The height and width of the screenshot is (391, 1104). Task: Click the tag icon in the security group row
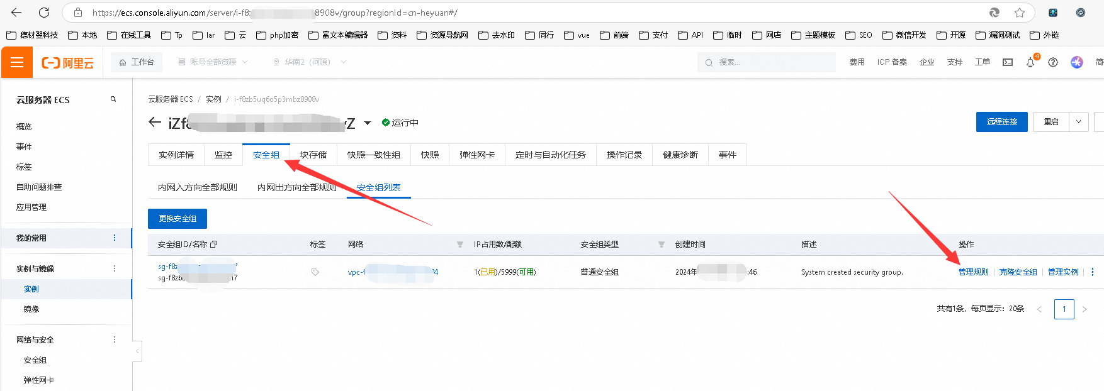click(x=315, y=272)
